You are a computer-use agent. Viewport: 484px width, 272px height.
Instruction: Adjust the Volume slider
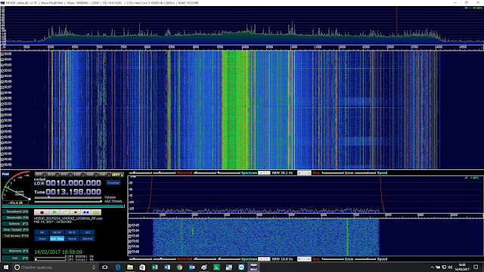[x=68, y=197]
